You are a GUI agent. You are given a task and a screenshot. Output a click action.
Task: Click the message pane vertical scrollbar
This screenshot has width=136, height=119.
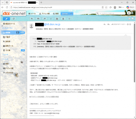[134, 53]
